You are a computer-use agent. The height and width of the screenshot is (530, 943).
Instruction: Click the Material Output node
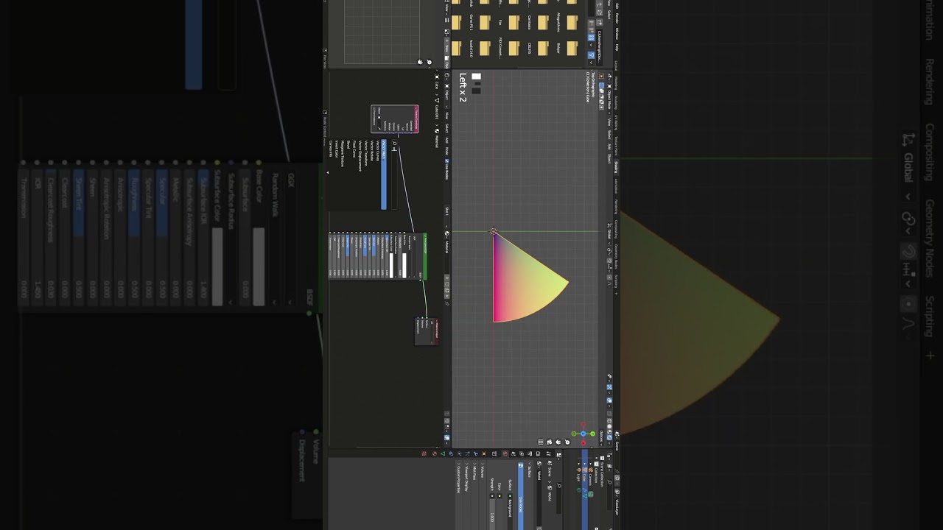click(x=428, y=331)
